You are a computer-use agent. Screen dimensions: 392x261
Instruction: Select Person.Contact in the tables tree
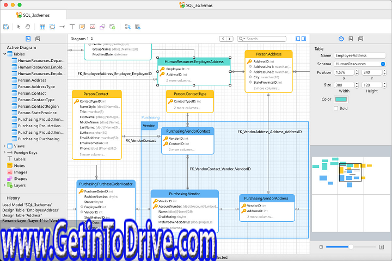point(32,93)
